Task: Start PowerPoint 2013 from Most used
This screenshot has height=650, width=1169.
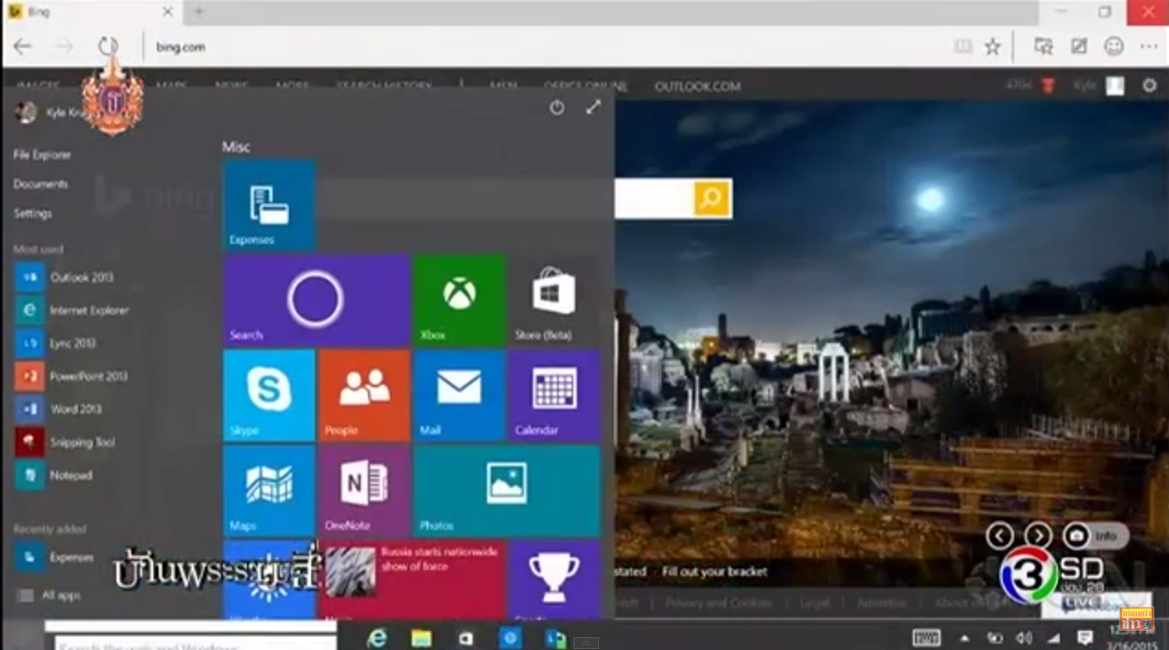Action: (72, 376)
